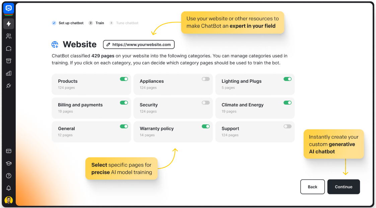This screenshot has height=208, width=376.
Task: Open the bar chart reports icon
Action: (x=9, y=73)
